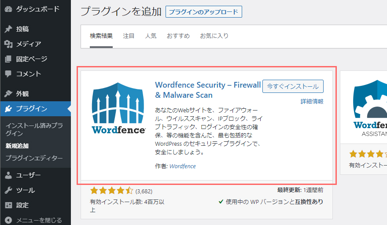The image size is (387, 225).
Task: Click the Wordfence Security plugin logo
Action: (x=118, y=108)
